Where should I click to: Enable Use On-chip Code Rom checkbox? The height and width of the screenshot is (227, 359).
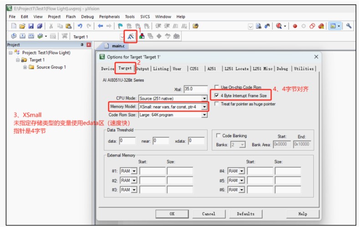tap(217, 87)
